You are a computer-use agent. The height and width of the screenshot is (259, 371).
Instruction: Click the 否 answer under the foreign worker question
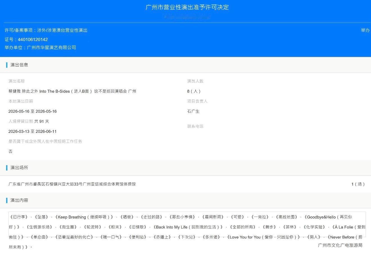click(10, 151)
